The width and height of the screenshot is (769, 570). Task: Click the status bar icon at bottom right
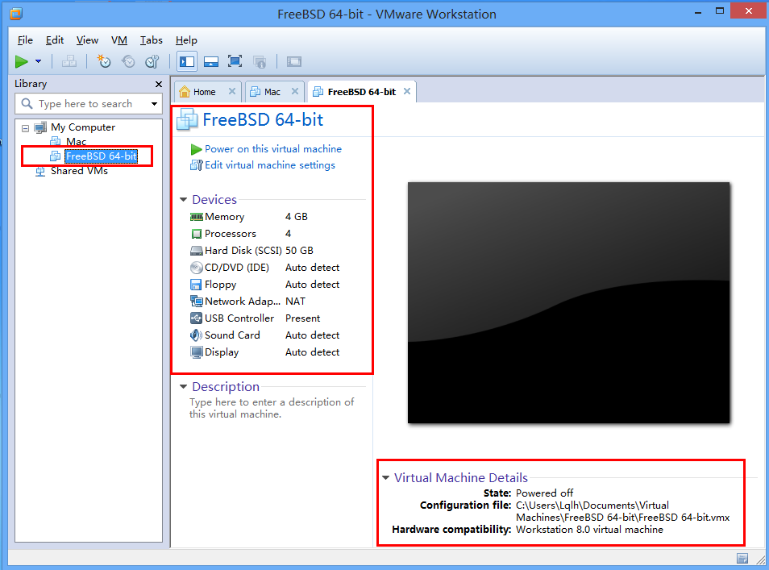pos(742,559)
